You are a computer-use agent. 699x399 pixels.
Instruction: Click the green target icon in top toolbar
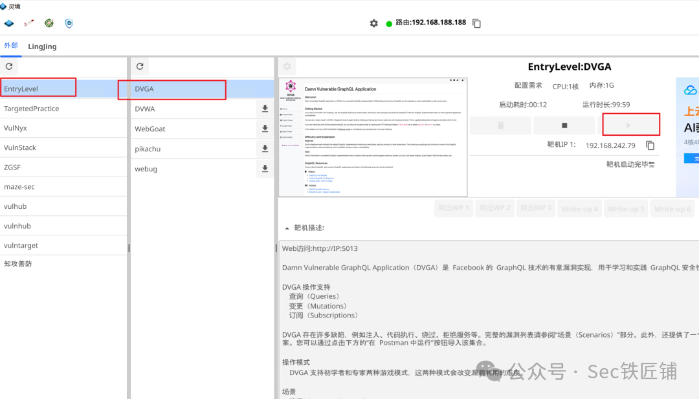(x=49, y=23)
